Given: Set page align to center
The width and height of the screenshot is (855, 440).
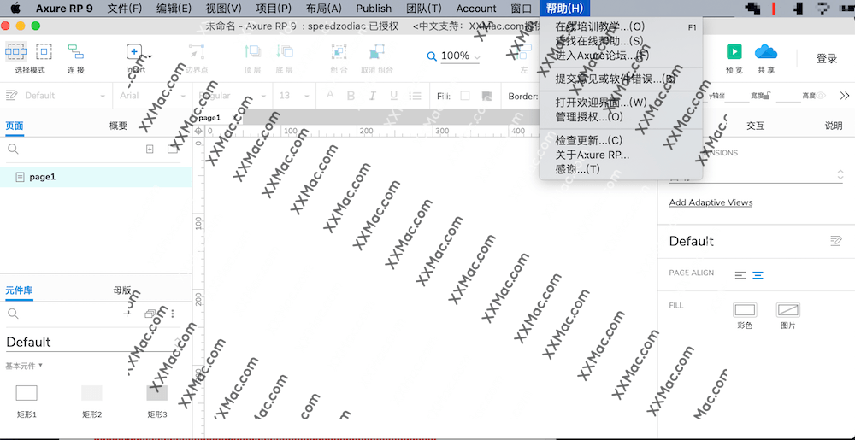Looking at the screenshot, I should click(758, 276).
